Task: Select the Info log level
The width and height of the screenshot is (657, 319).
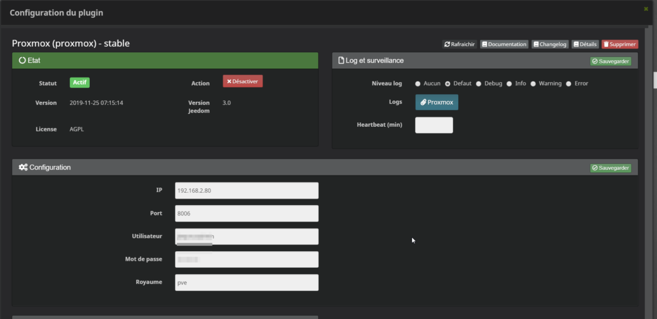Action: coord(509,84)
